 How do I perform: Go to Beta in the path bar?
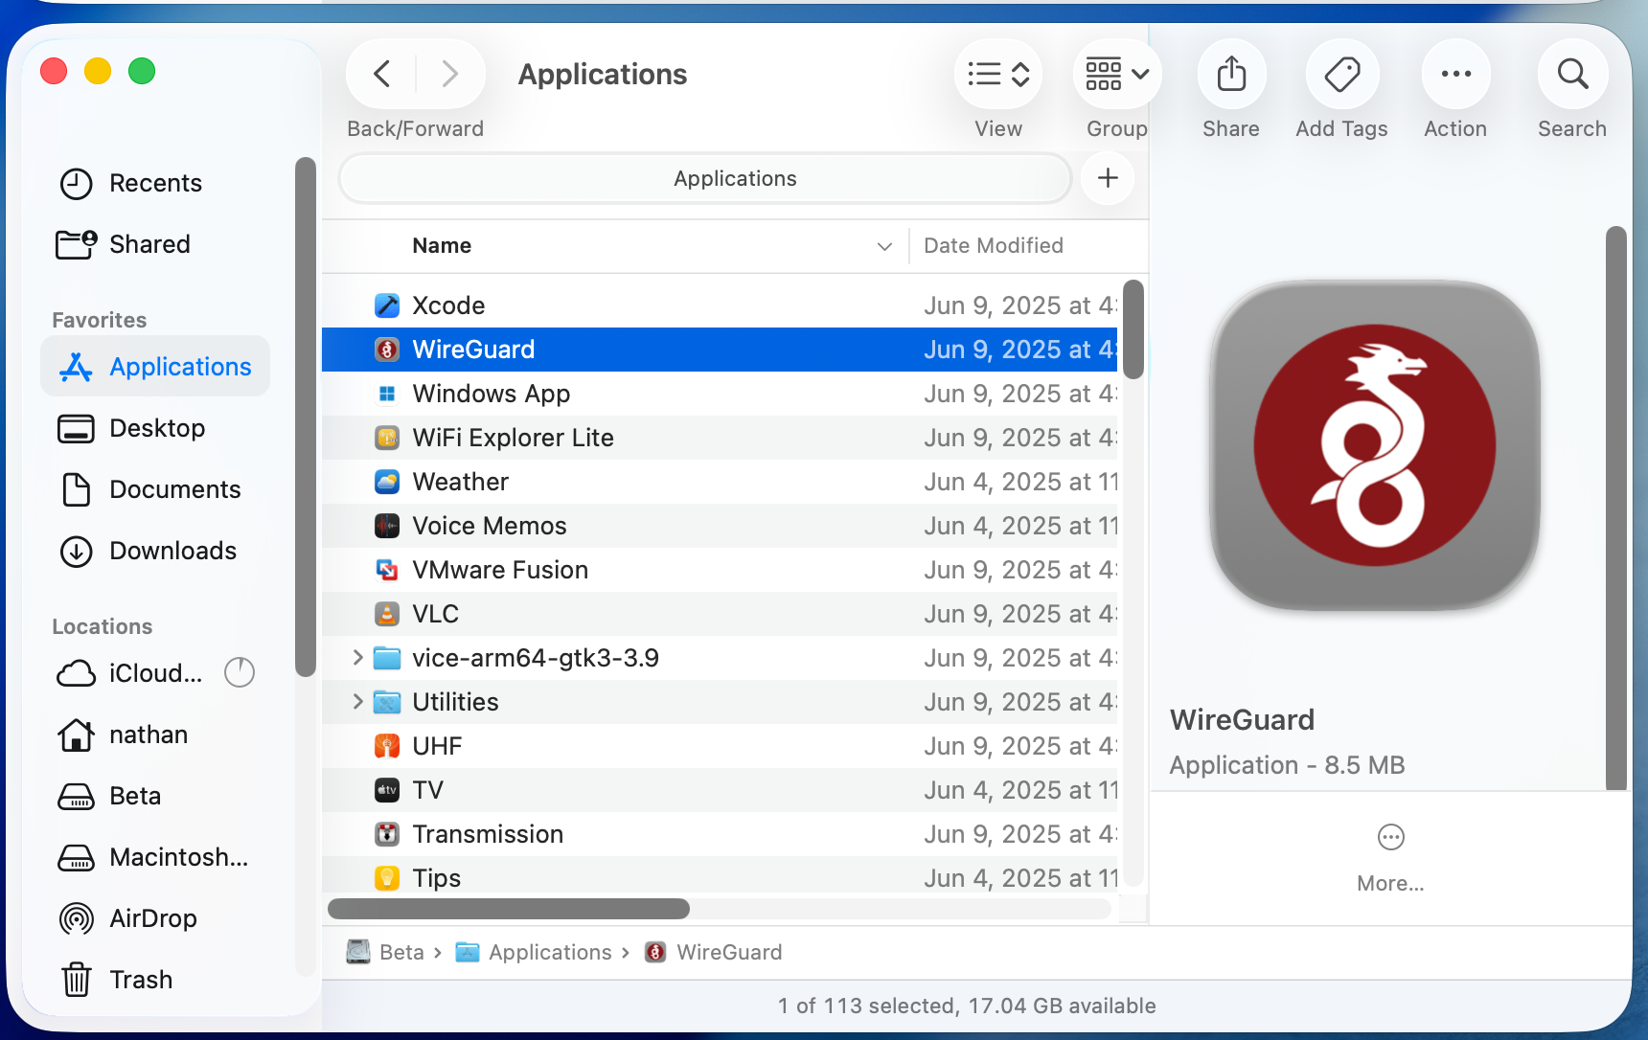click(x=386, y=952)
